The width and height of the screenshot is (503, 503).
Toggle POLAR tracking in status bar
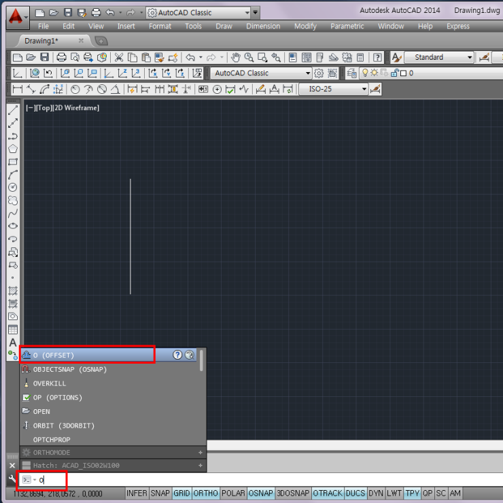click(x=233, y=493)
